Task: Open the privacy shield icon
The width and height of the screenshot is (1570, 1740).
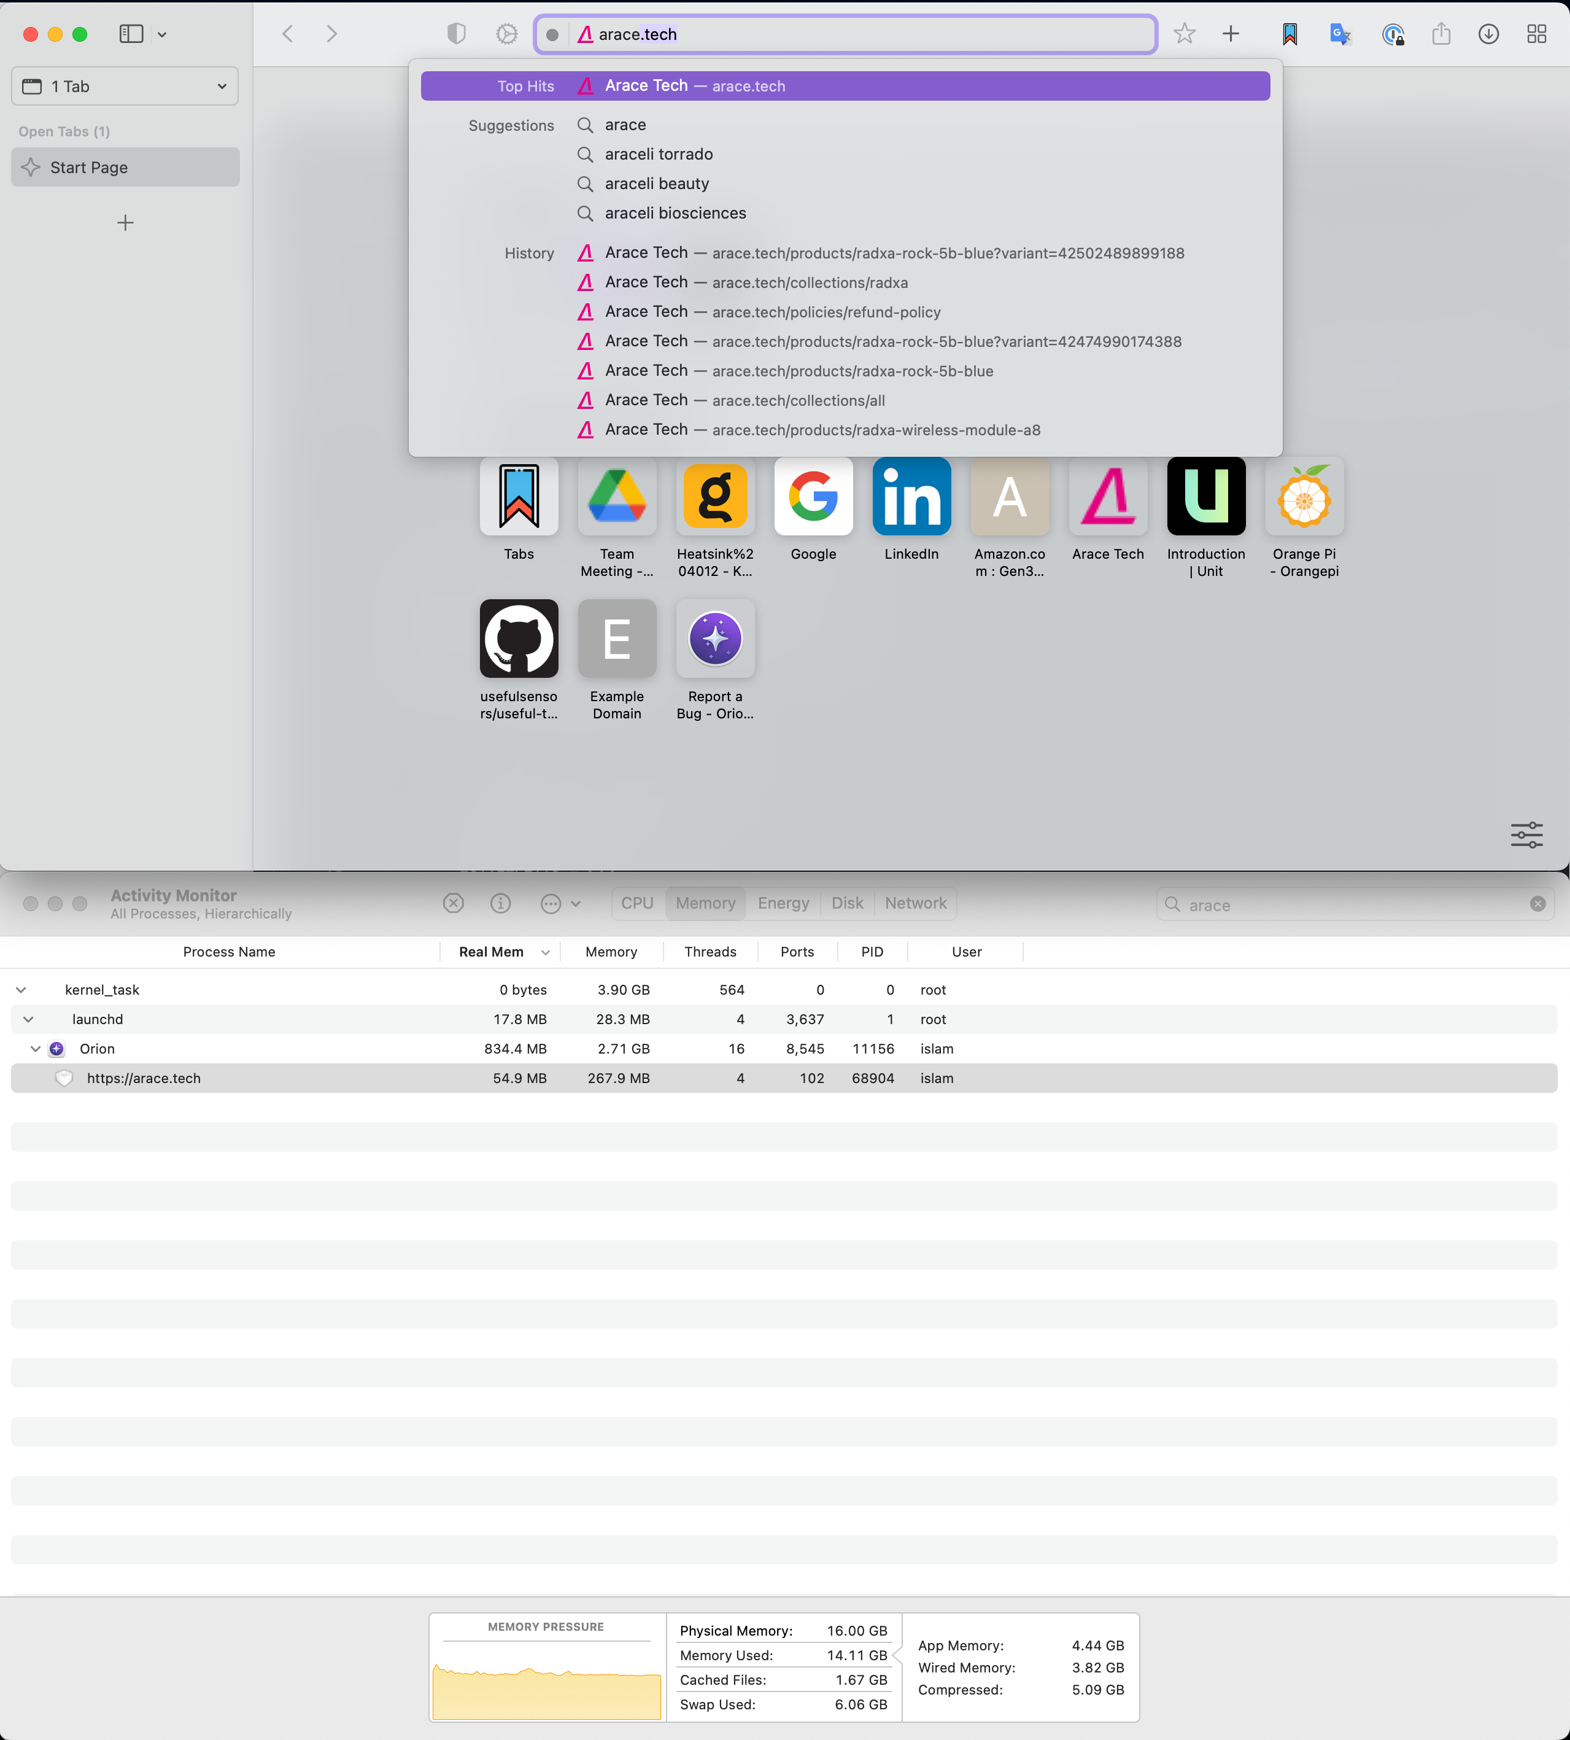Action: [457, 34]
